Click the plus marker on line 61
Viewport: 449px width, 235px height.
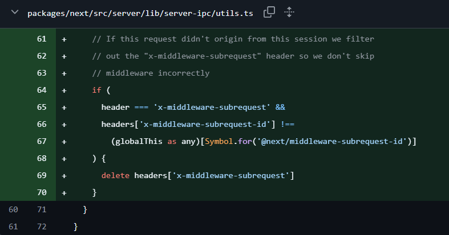pos(64,39)
